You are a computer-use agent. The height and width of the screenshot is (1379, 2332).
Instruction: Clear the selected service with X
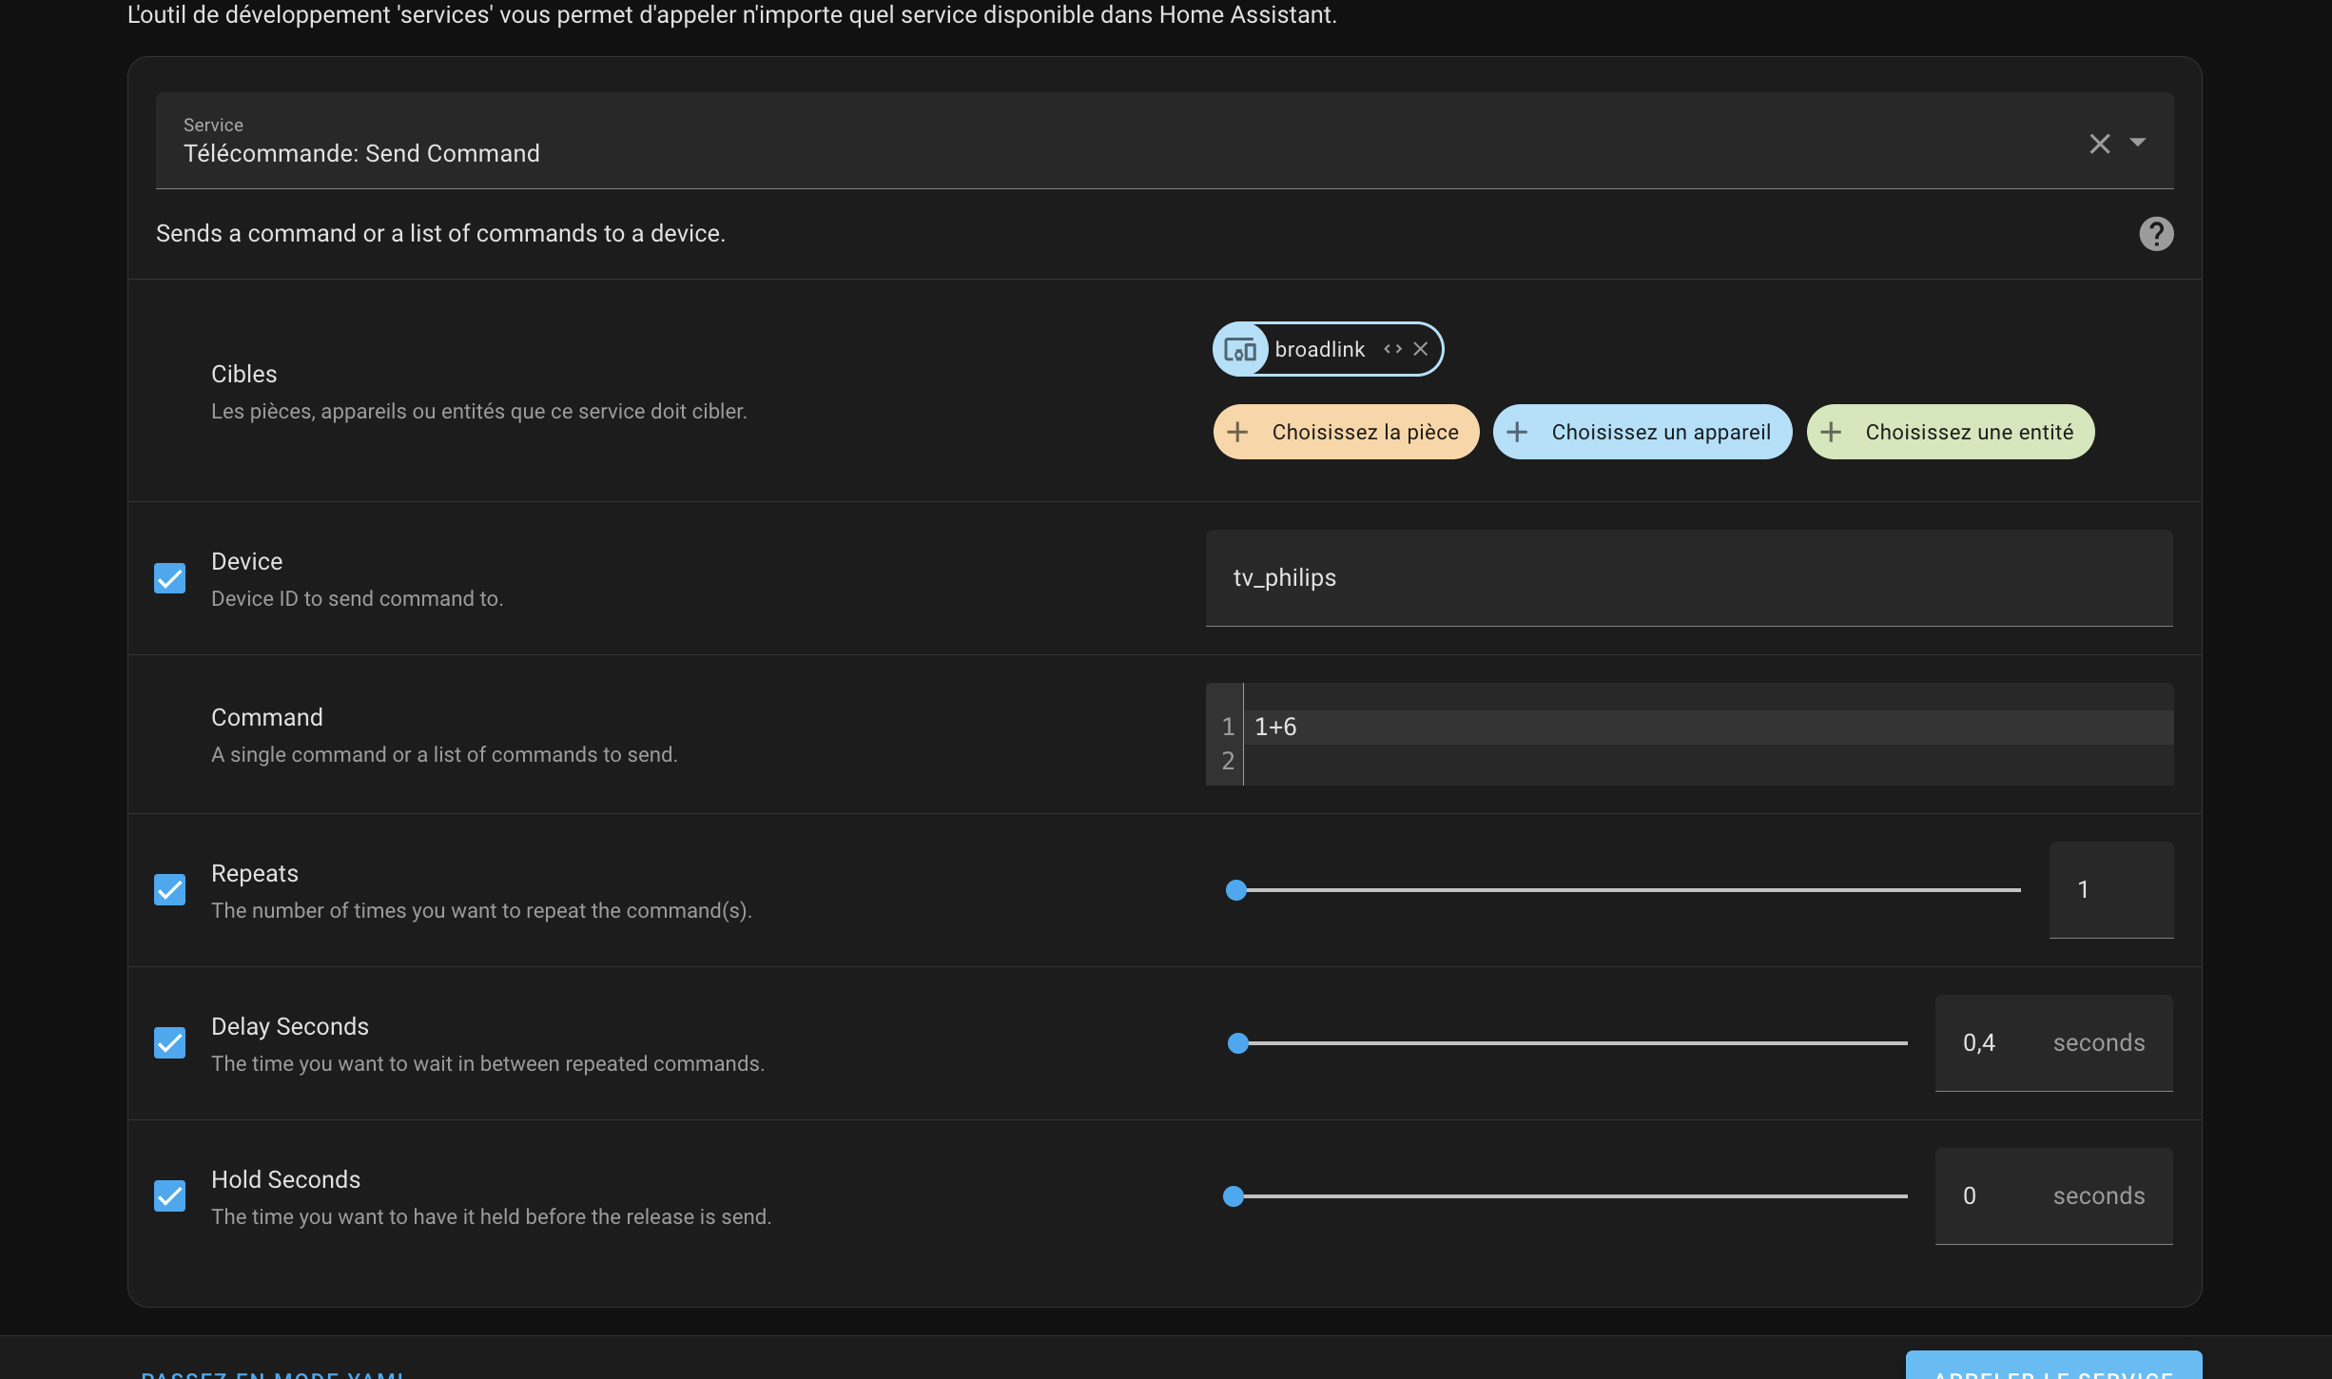coord(2099,144)
